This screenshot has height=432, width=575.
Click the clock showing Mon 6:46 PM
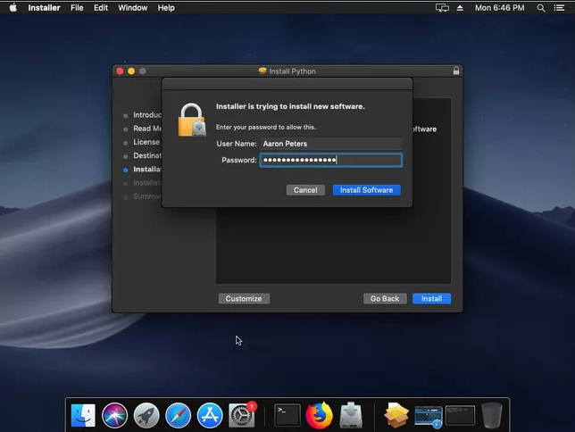(499, 8)
